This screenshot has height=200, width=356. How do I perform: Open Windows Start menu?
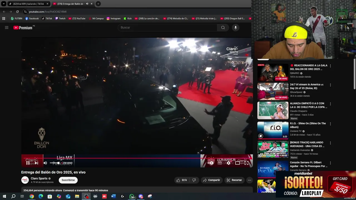(x=4, y=196)
